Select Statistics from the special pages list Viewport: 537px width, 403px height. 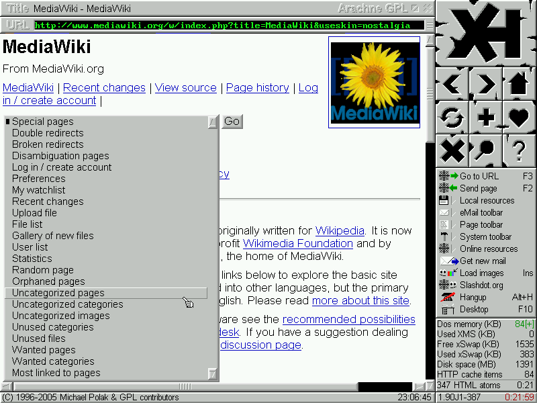point(32,259)
